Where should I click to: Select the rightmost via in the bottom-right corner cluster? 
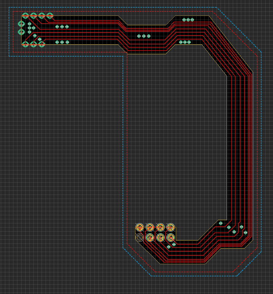[x=245, y=232]
